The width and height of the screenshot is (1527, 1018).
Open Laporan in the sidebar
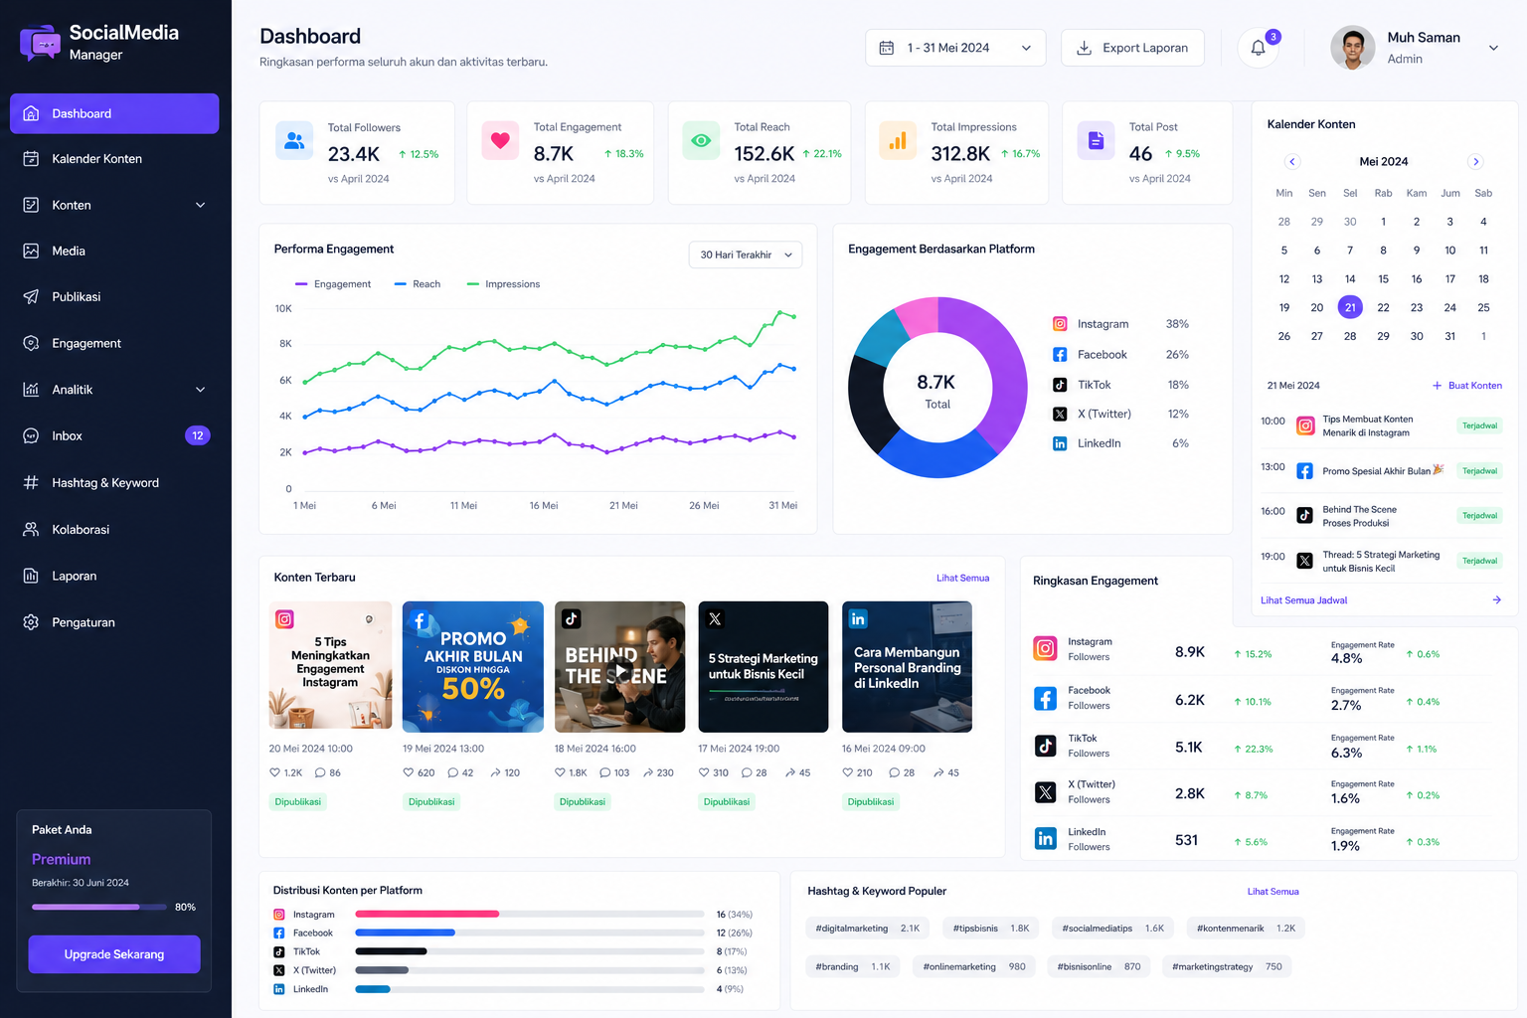coord(114,576)
